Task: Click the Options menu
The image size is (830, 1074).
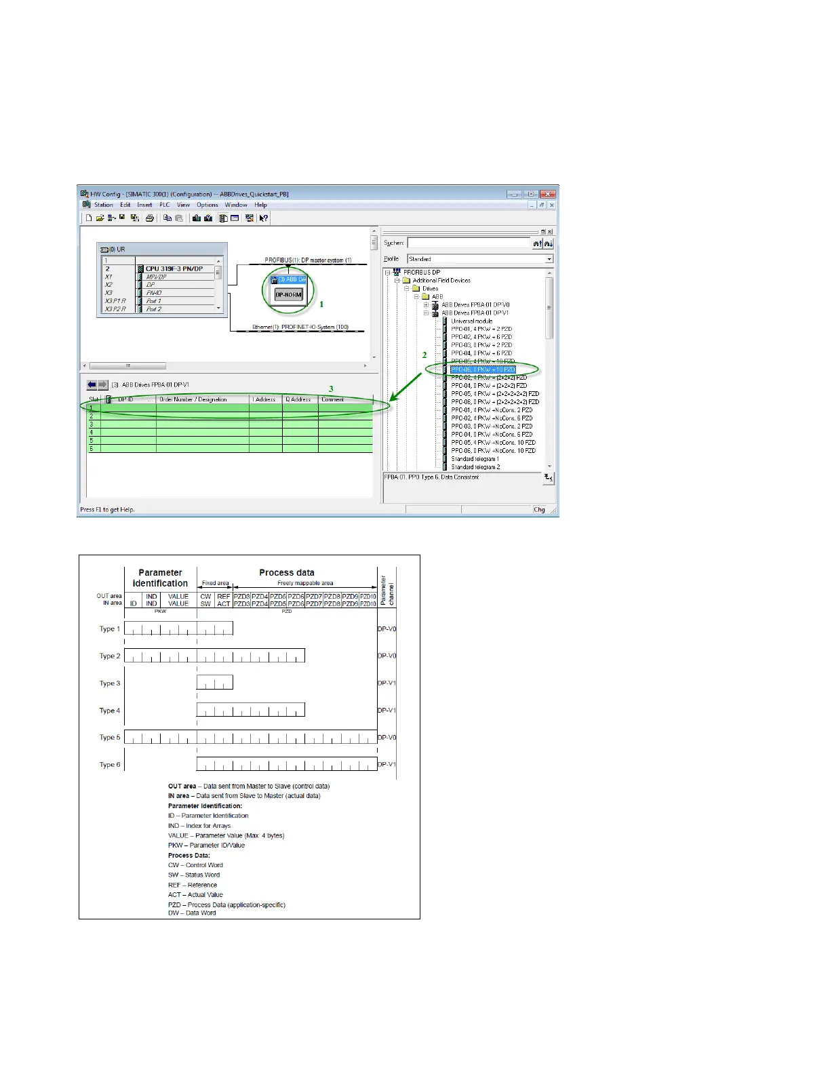Action: coord(207,205)
